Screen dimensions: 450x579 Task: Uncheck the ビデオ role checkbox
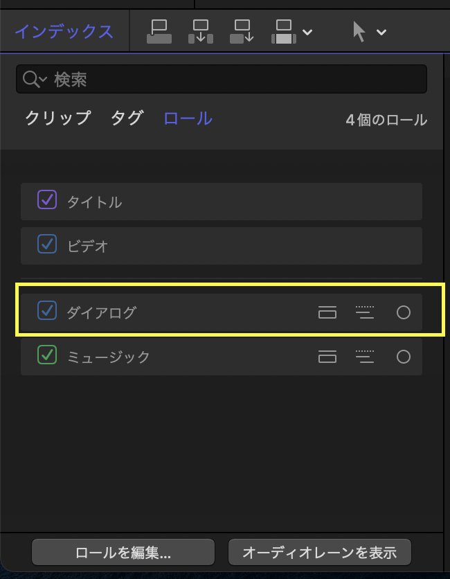(x=47, y=244)
